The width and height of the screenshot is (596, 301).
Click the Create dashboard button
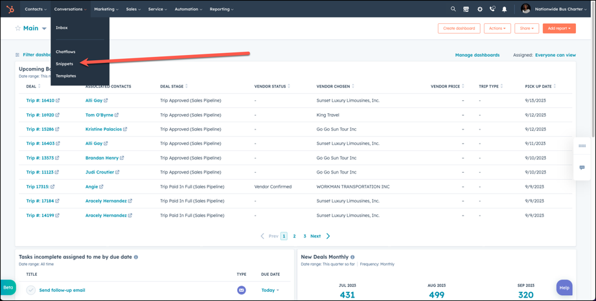point(459,28)
